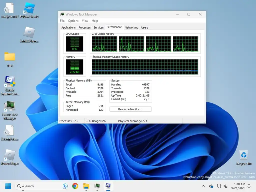Select the Recycle Bin icon

243,157
